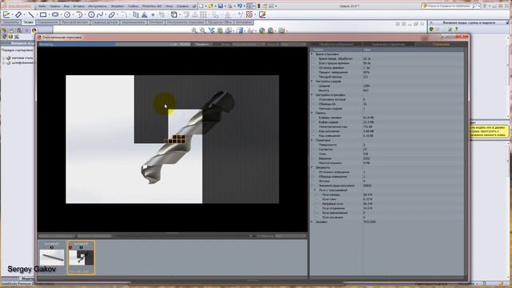The width and height of the screenshot is (512, 288).
Task: Open the Обработка изображений tab
Action: click(336, 44)
